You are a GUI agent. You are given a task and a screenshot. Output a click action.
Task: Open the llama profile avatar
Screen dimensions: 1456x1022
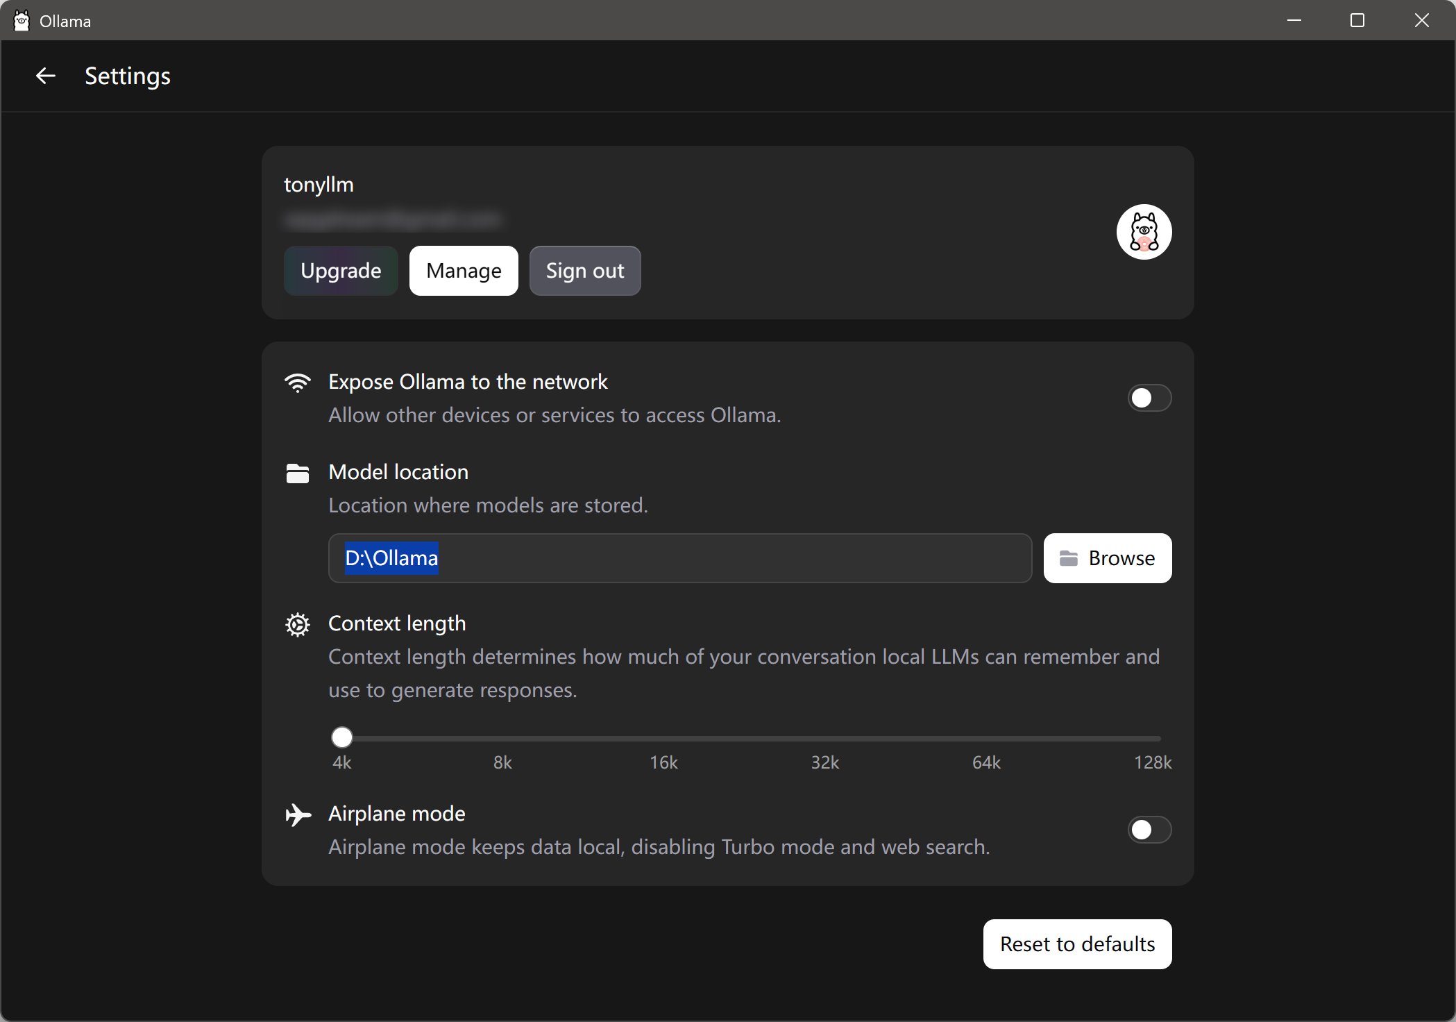click(x=1144, y=232)
